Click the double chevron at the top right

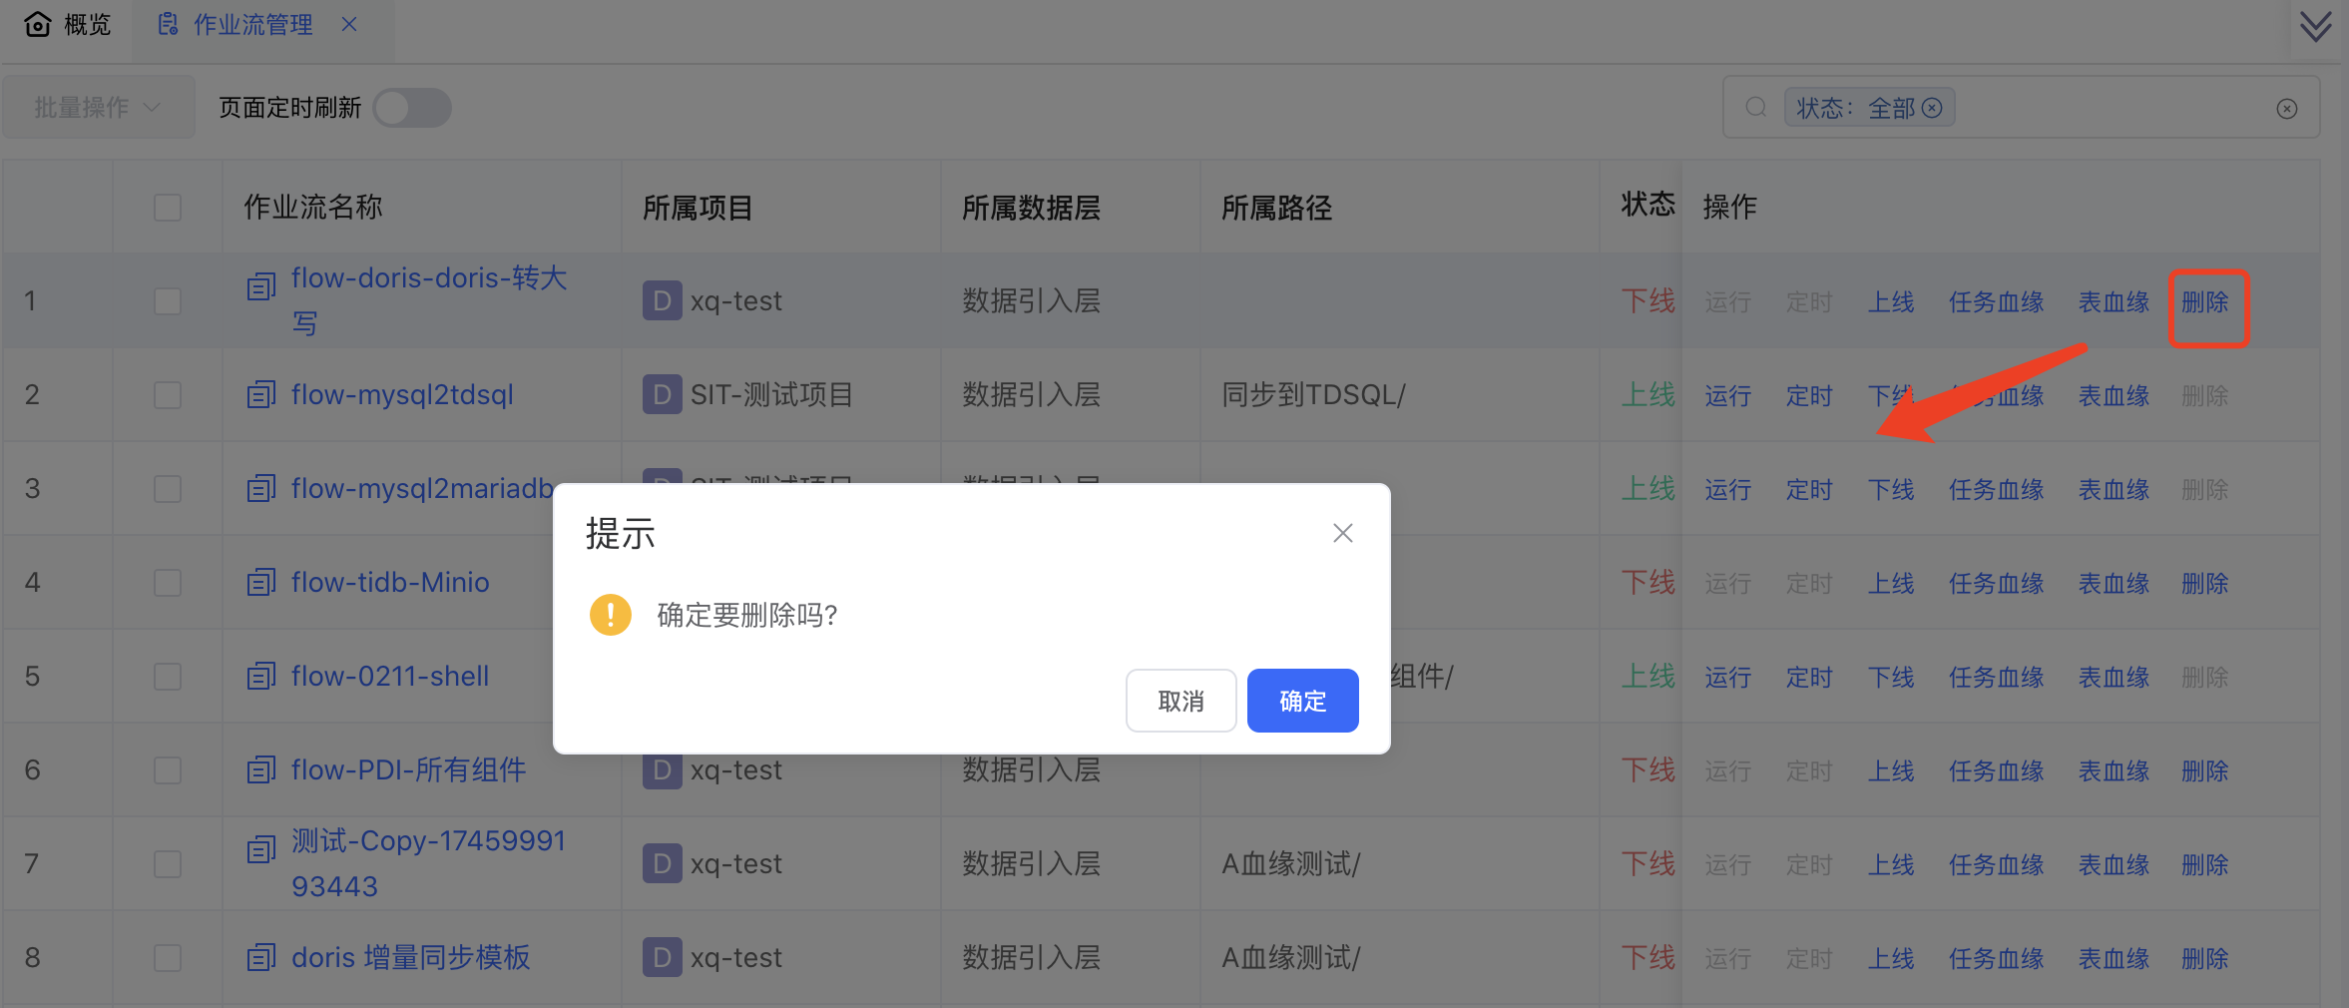pos(2315,25)
